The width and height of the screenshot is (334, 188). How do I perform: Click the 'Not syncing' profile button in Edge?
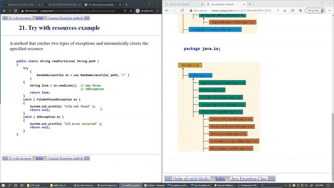315,10
